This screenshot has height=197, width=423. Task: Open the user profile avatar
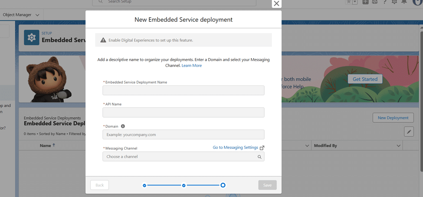pos(418,2)
